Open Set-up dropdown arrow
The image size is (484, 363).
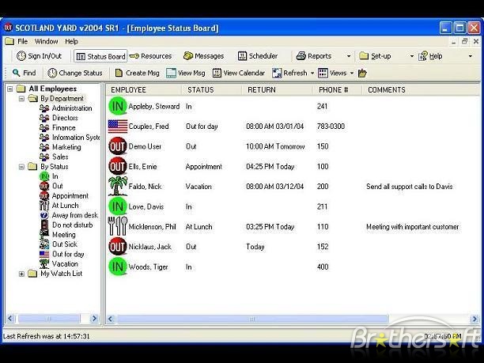tap(412, 56)
